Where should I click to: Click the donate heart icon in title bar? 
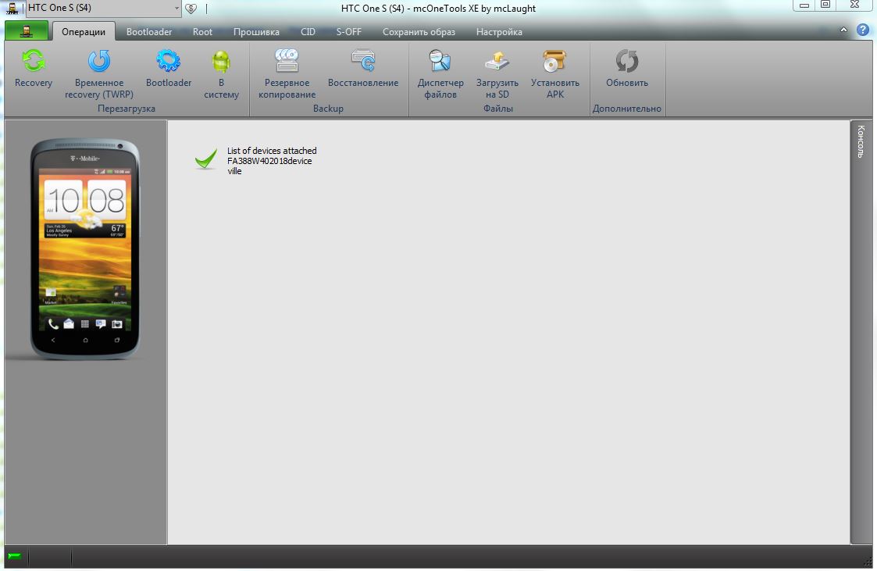191,9
